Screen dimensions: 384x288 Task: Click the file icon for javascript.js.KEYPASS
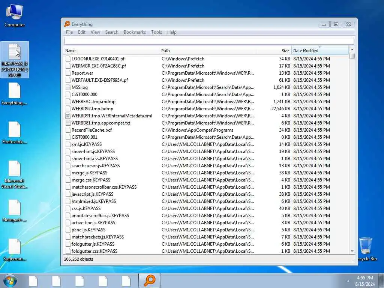(x=68, y=194)
